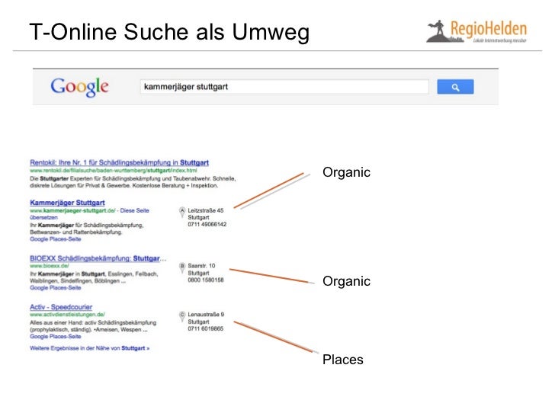555x416 pixels.
Task: Open the Kammerjäger Stuttgart result title
Action: [x=67, y=203]
